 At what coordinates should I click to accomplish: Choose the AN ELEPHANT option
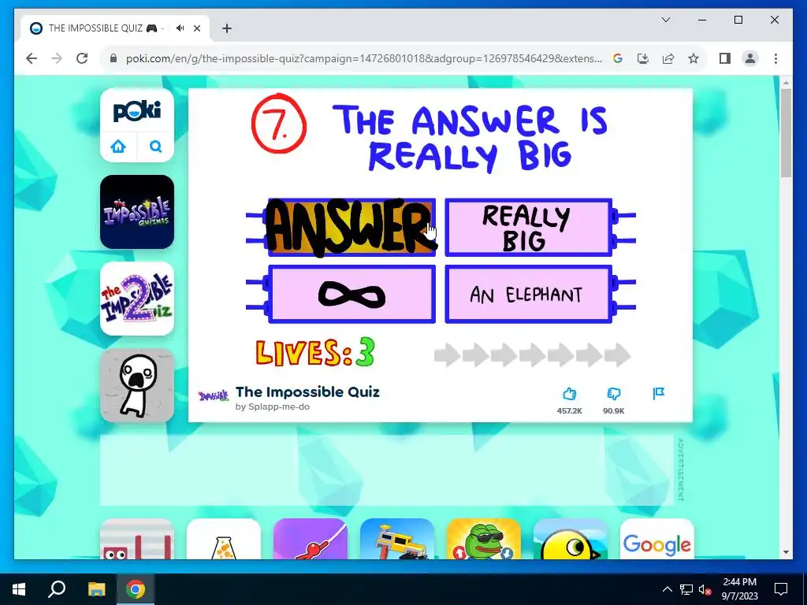pos(529,294)
